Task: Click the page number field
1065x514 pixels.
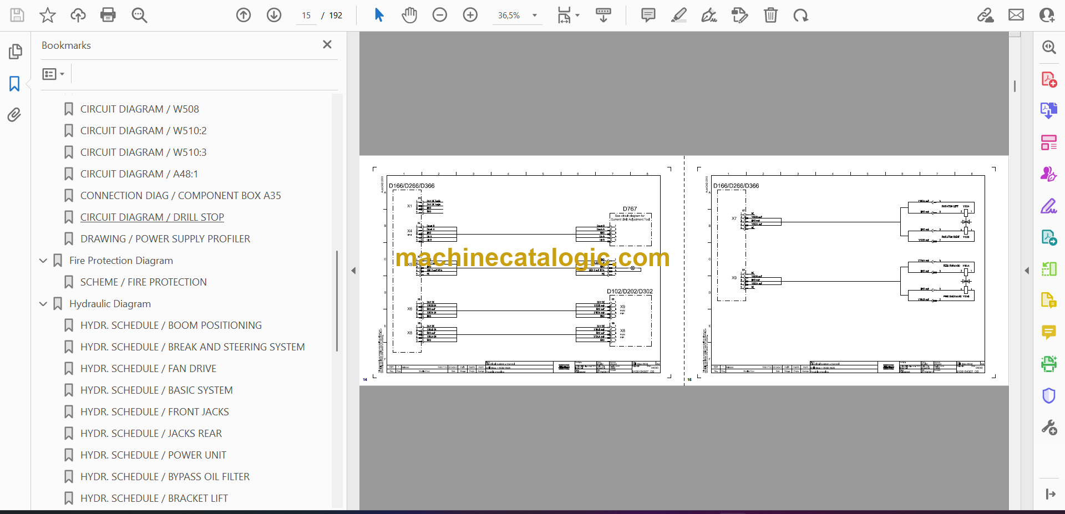Action: [306, 16]
